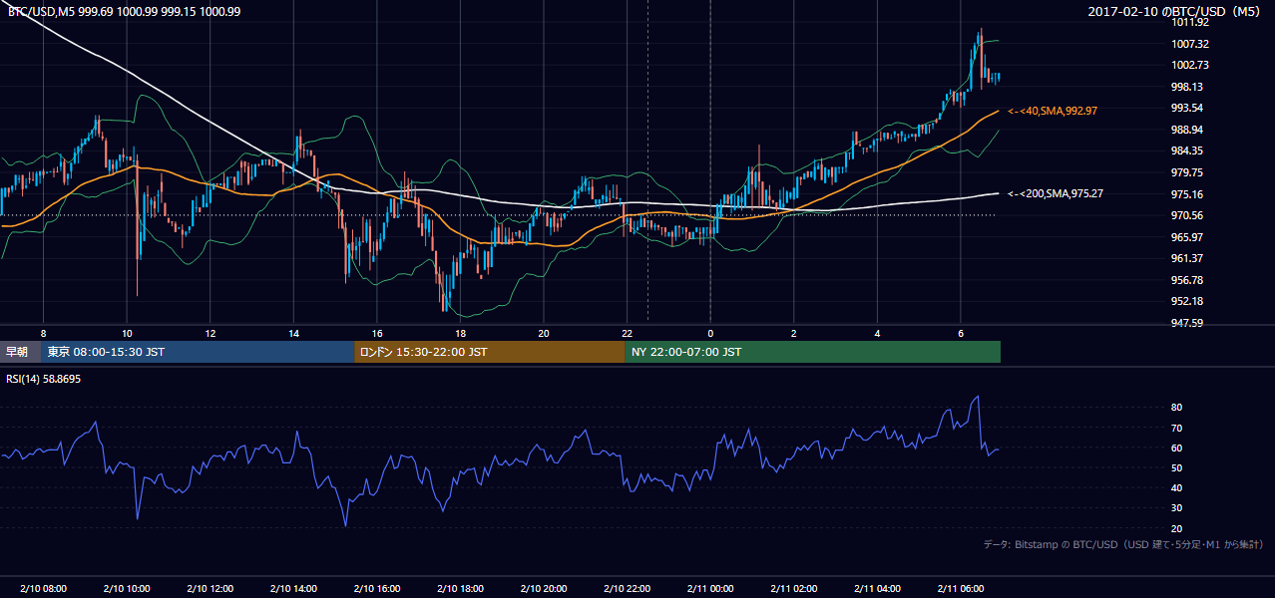Image resolution: width=1275 pixels, height=598 pixels.
Task: Click the price axis value 965.97
Action: [1187, 237]
